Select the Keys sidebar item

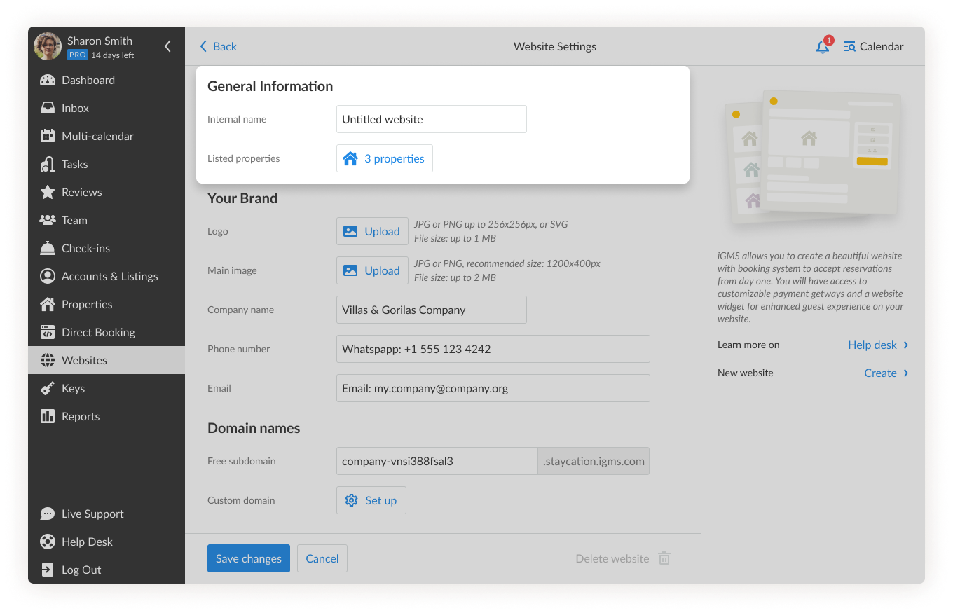73,389
